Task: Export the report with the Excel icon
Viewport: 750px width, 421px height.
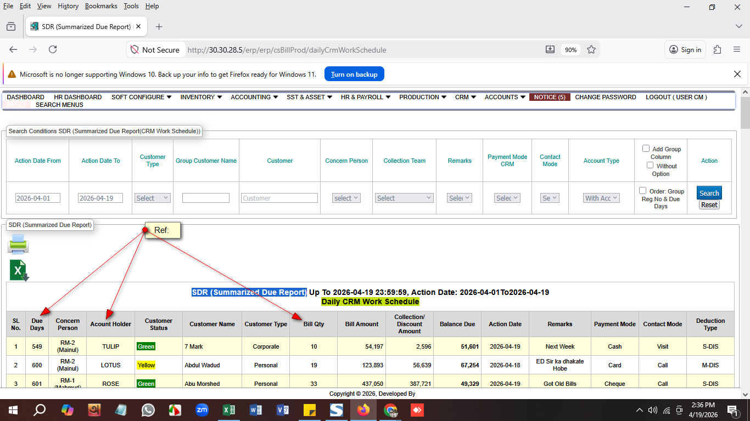Action: [19, 271]
